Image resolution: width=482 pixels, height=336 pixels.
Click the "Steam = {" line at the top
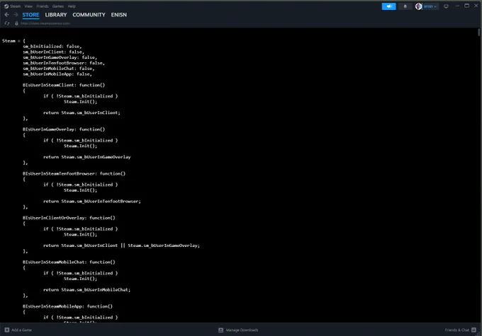tap(14, 41)
